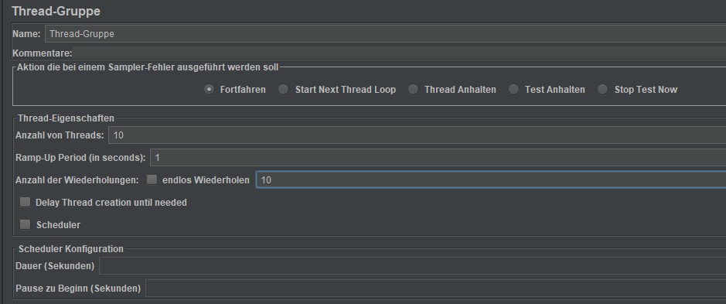The image size is (726, 304).
Task: Click the Thread-Gruppe panel heading
Action: click(56, 11)
